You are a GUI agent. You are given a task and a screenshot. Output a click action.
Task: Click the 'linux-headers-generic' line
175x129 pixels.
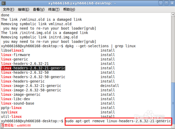point(23,81)
